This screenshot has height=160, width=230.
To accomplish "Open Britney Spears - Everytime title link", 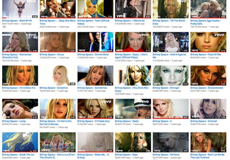I will coord(54,88).
